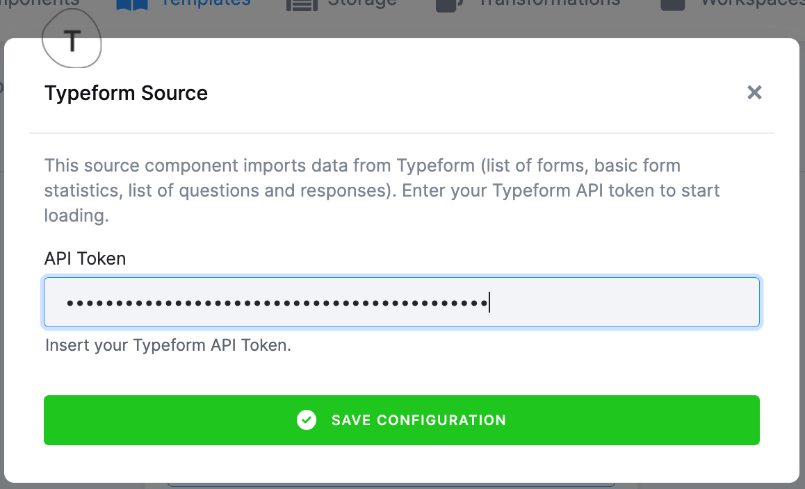Viewport: 805px width, 489px height.
Task: Click the Workspaces icon
Action: point(672,3)
